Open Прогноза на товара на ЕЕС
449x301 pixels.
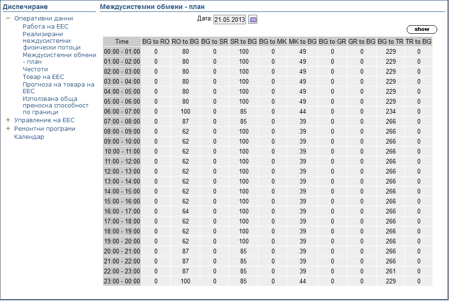pos(58,87)
